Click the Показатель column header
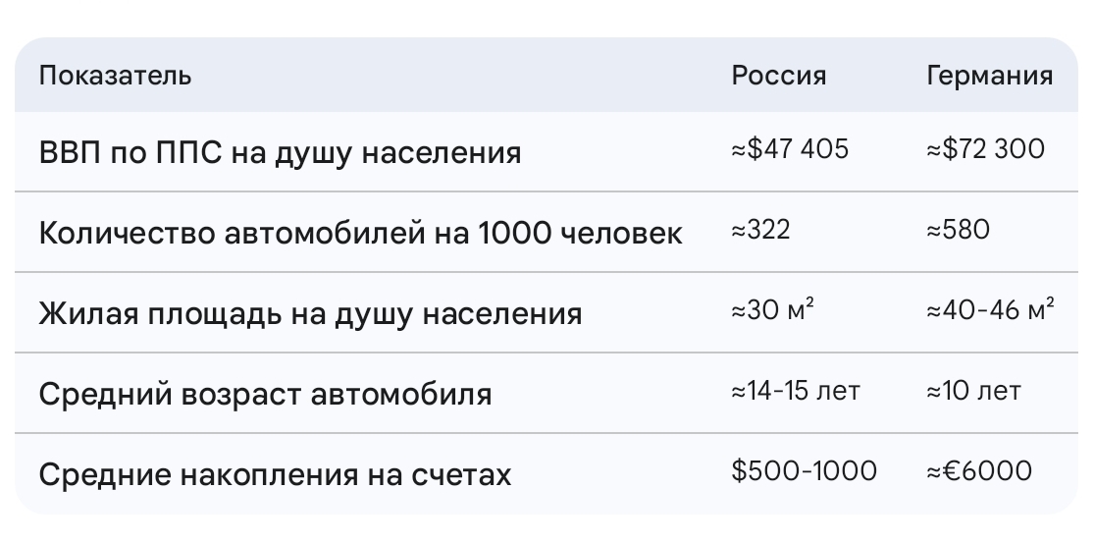The width and height of the screenshot is (1094, 544). [x=115, y=76]
